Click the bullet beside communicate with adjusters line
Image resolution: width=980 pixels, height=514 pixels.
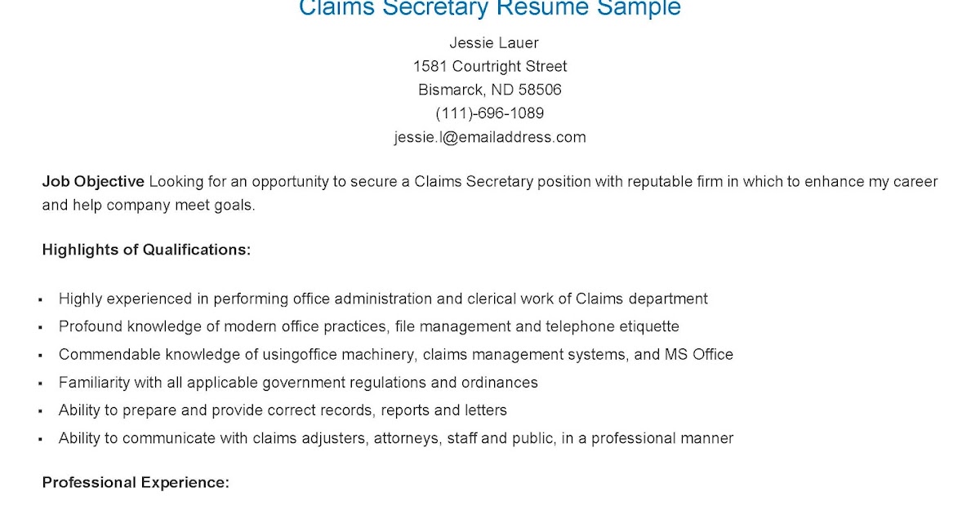pyautogui.click(x=40, y=439)
